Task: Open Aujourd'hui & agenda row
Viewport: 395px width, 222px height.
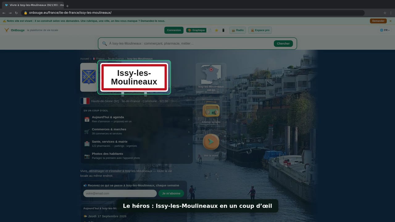Action: click(x=136, y=119)
